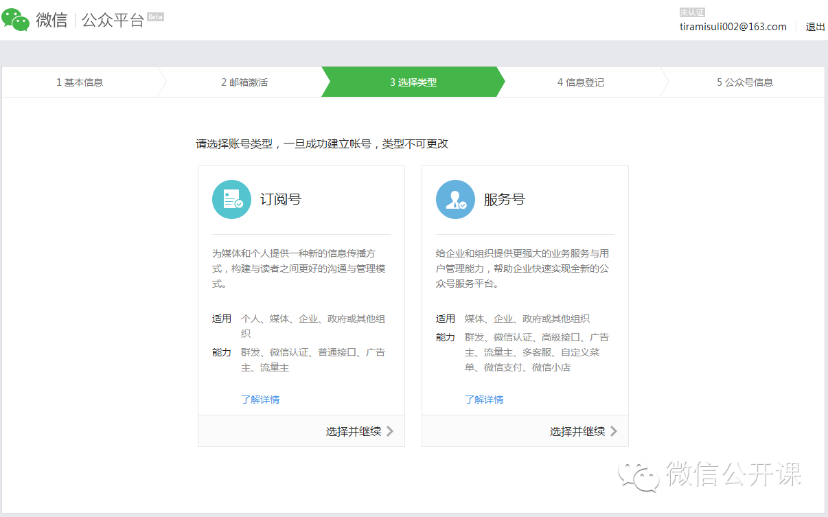
Task: Click the Beta badge next to 公众平台
Action: tap(156, 16)
